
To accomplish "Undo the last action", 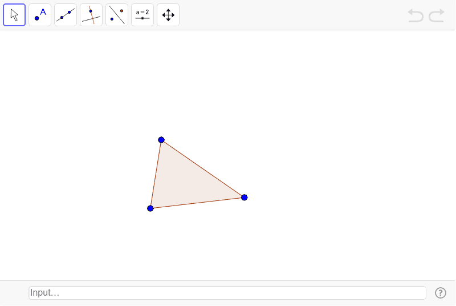I will click(416, 15).
